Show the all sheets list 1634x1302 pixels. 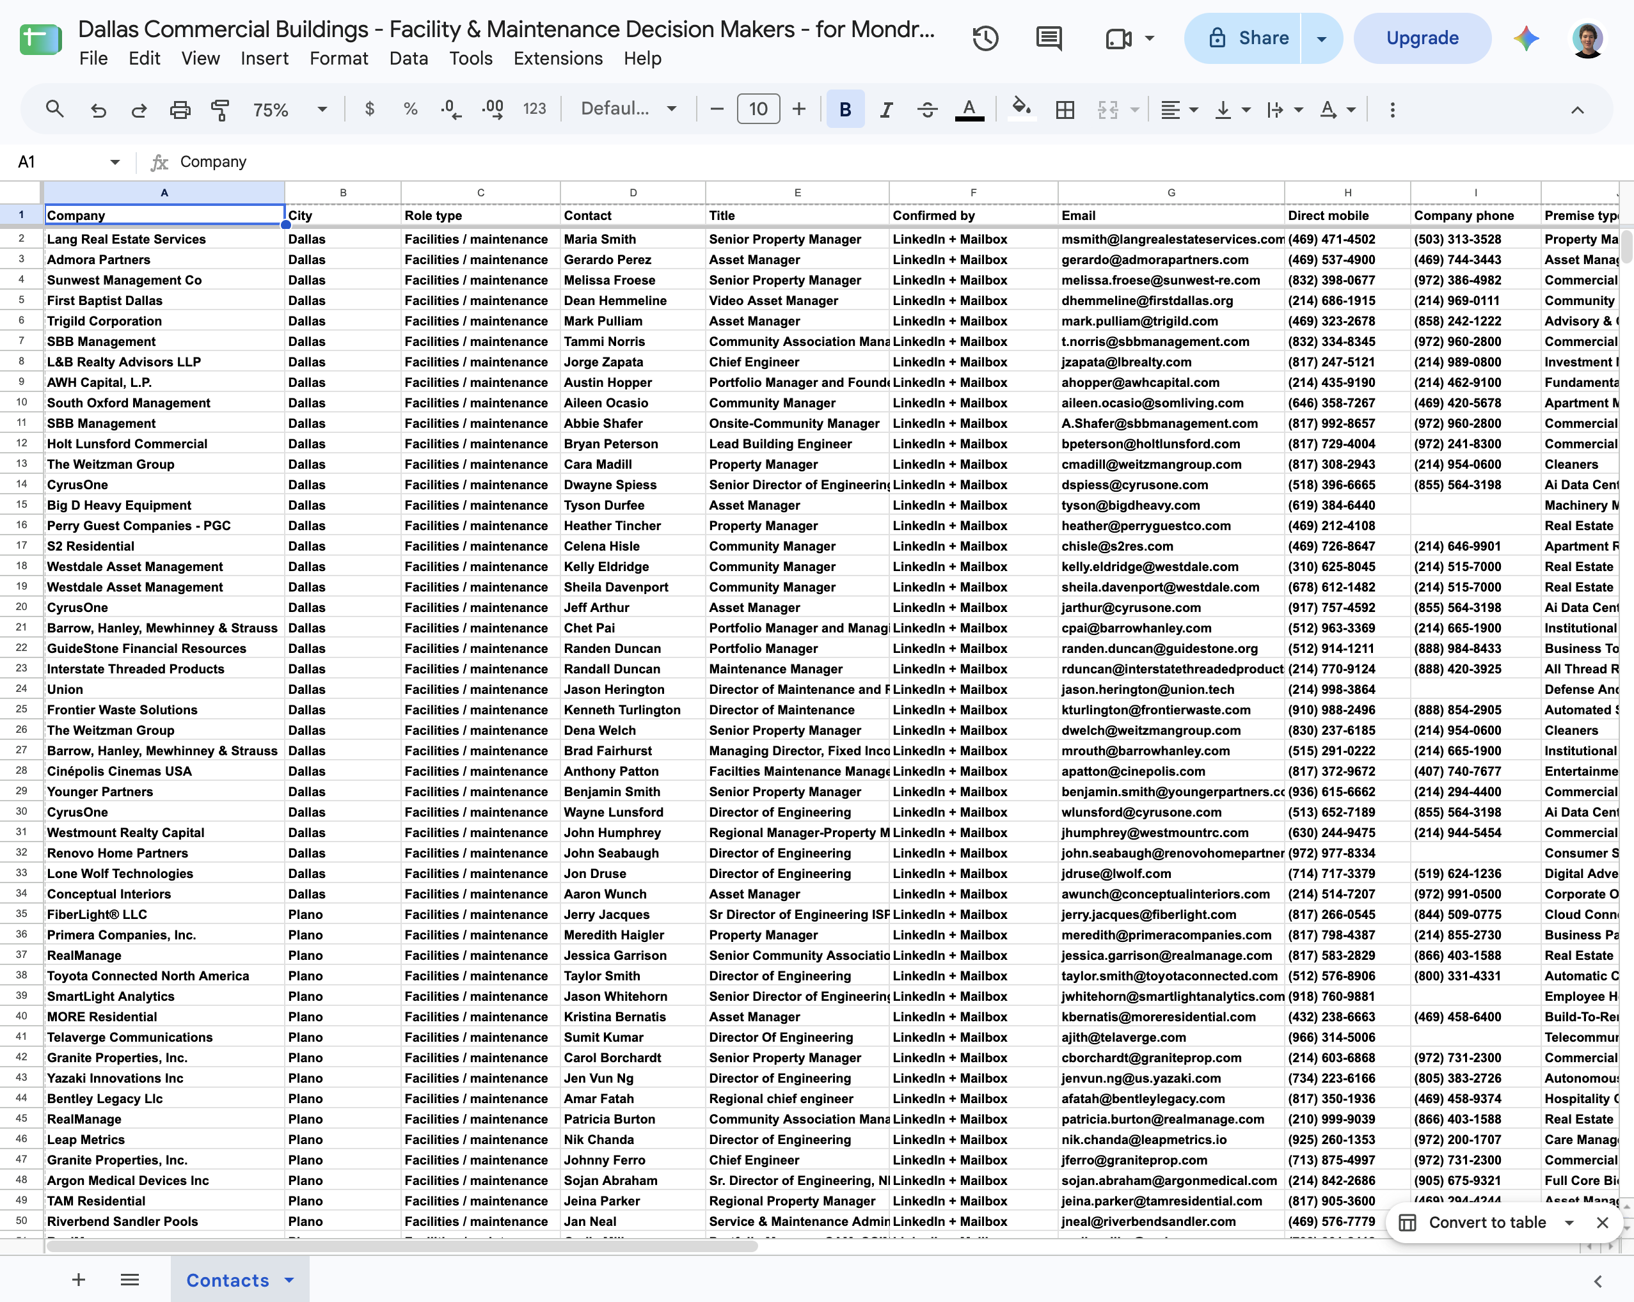pyautogui.click(x=131, y=1280)
